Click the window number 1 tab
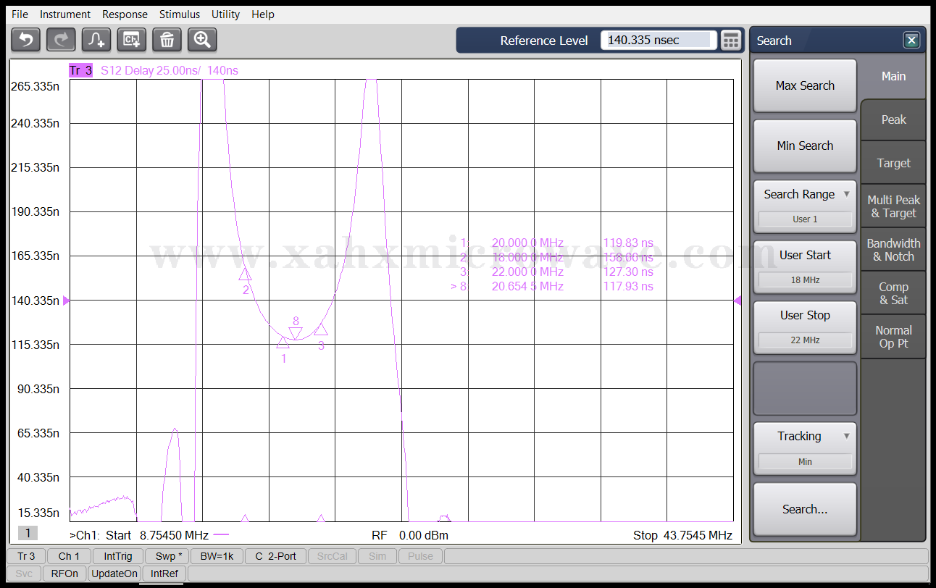The width and height of the screenshot is (936, 588). [28, 533]
